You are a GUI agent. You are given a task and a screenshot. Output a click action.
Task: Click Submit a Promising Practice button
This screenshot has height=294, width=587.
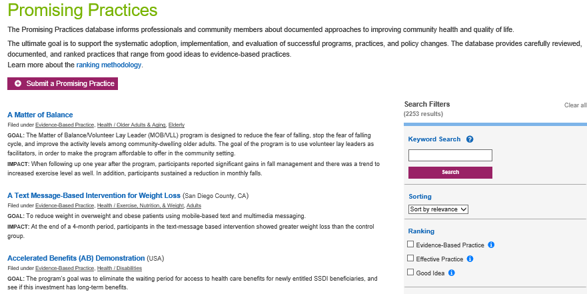(63, 84)
